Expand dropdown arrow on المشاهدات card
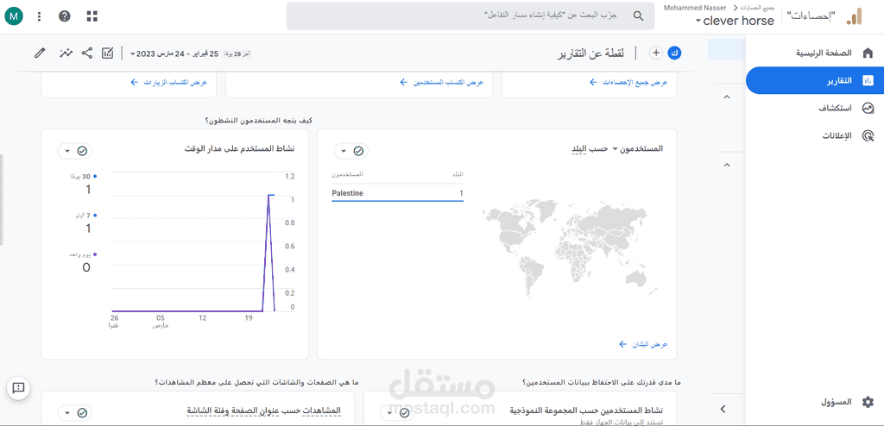 pos(67,413)
